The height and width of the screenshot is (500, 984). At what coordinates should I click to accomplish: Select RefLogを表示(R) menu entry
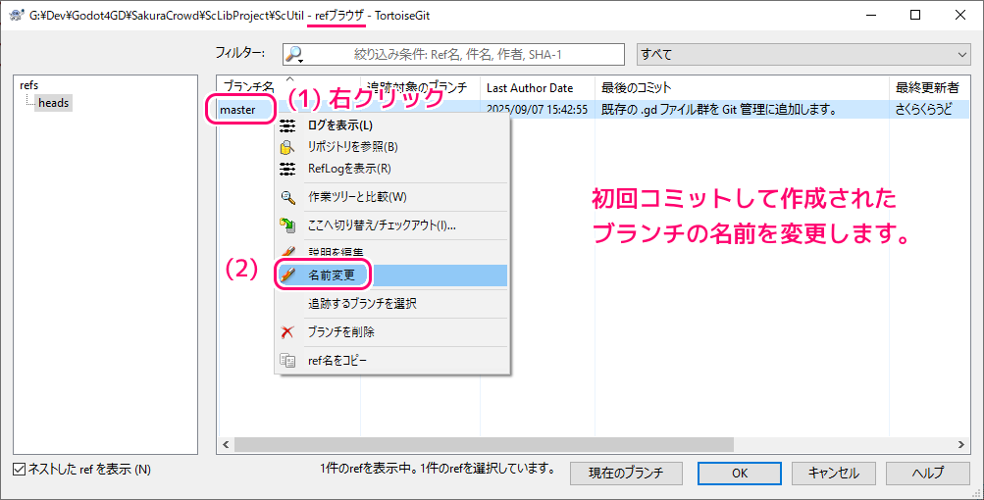(392, 169)
